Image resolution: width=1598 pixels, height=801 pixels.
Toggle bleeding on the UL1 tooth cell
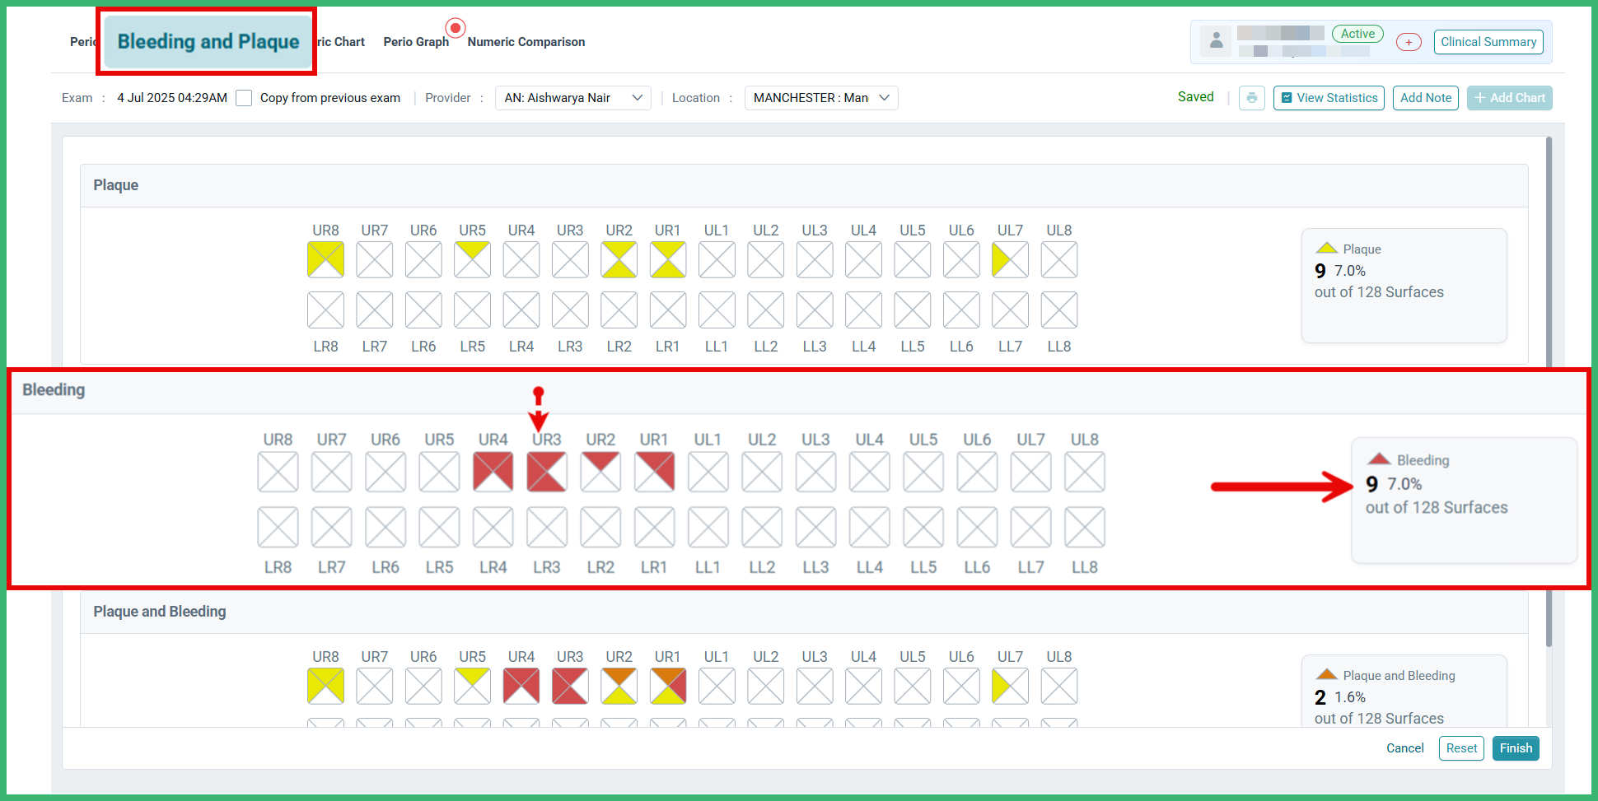coord(708,470)
